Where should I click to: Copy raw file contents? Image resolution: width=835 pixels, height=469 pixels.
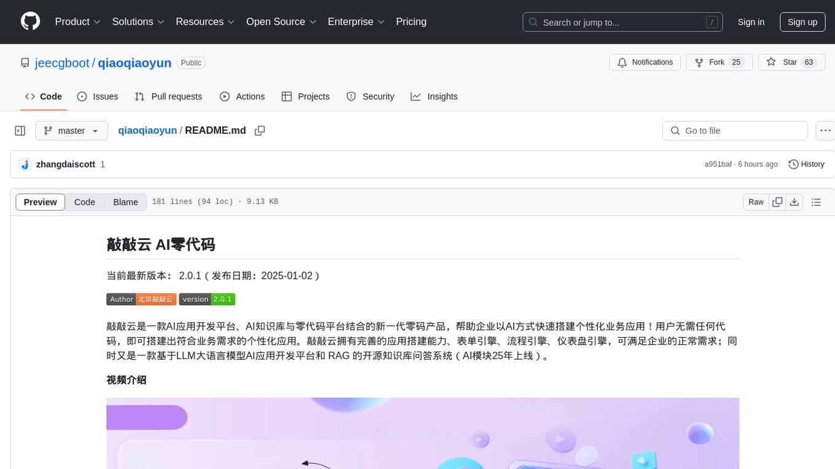(x=777, y=202)
